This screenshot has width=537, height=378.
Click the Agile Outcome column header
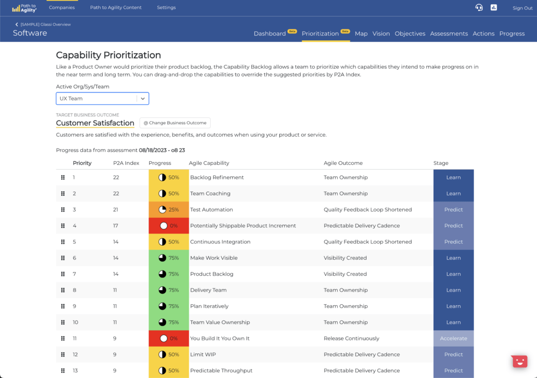343,163
